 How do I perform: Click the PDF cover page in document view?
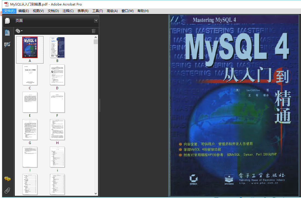pos(234,105)
